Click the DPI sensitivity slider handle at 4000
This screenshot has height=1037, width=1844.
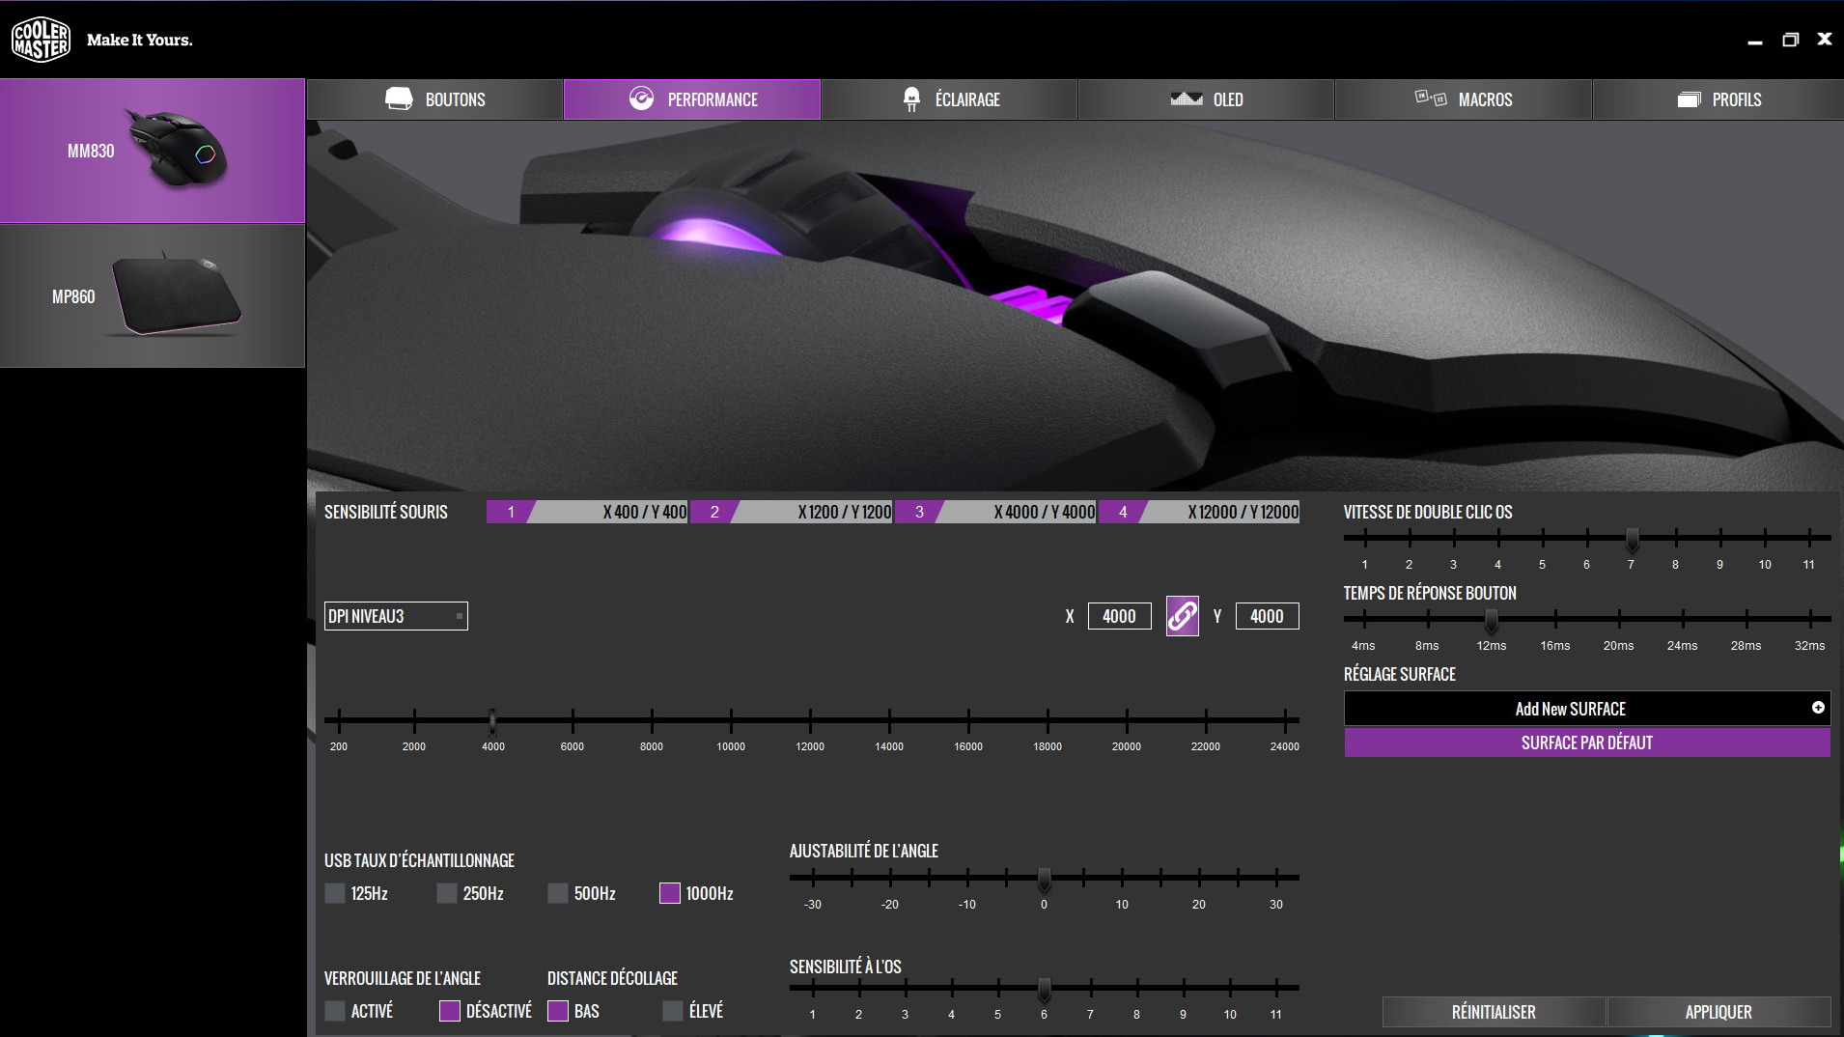click(x=492, y=720)
